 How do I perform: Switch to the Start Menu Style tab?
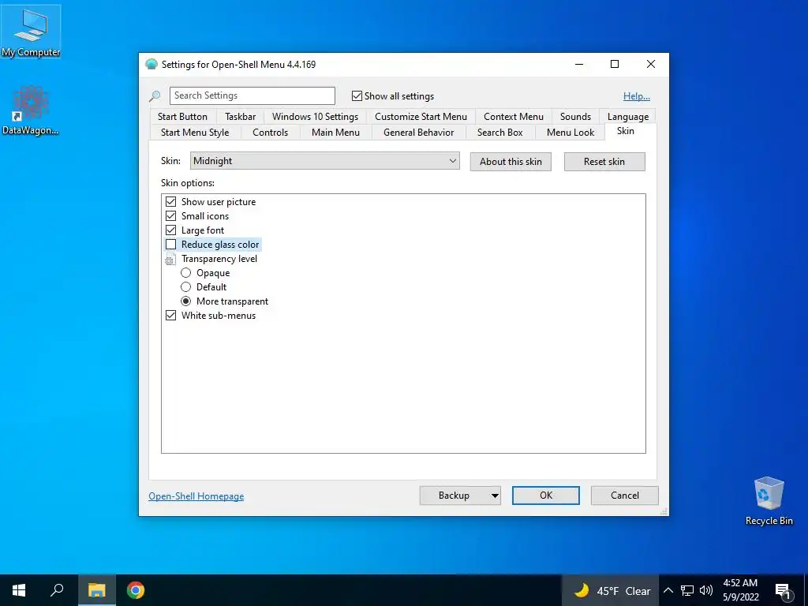click(195, 133)
